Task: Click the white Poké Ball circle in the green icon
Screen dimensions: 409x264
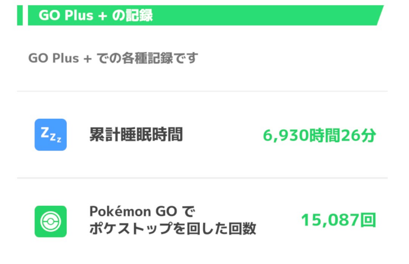Action: coord(50,221)
